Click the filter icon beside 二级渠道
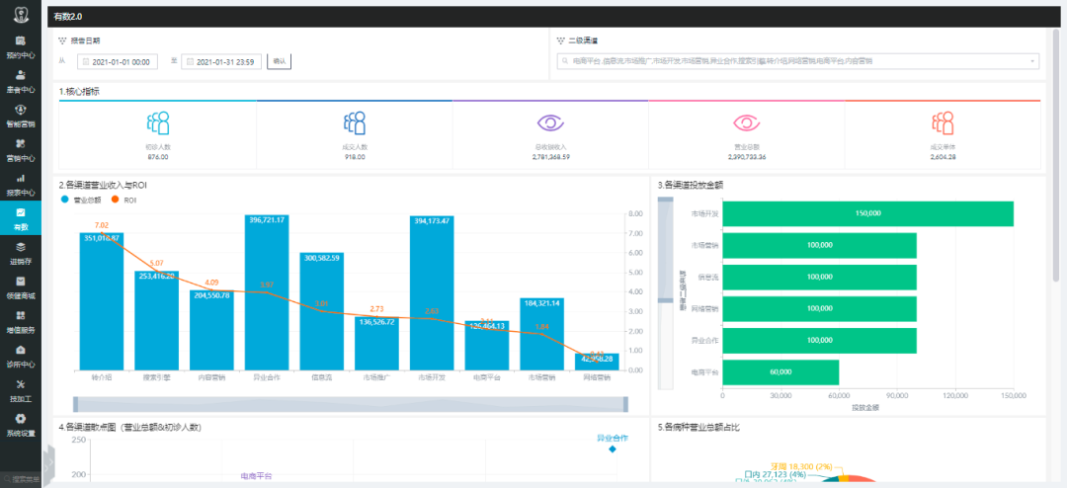This screenshot has height=488, width=1067. [x=561, y=41]
